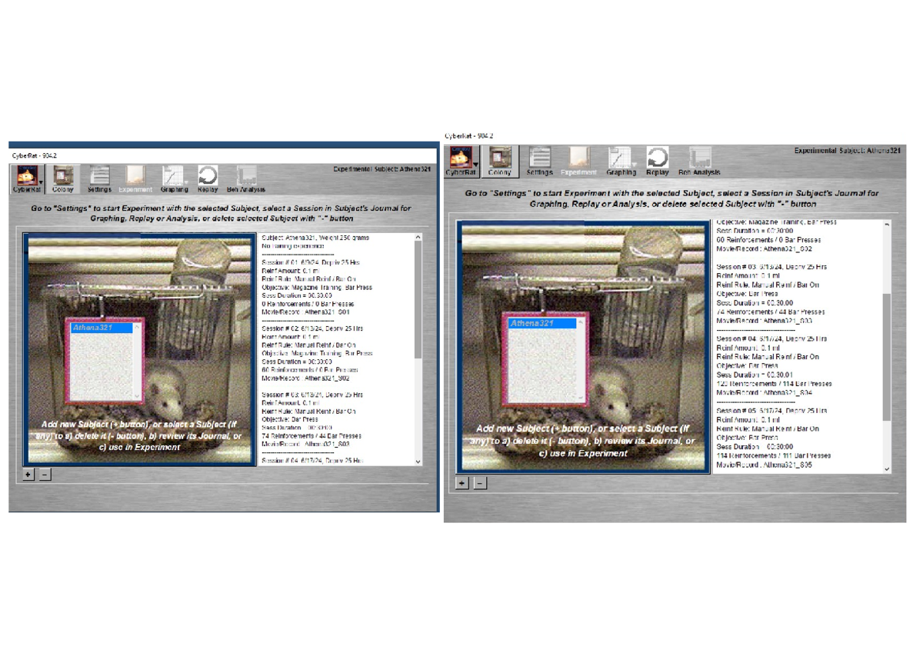Select Athena321 in the left window subject list

102,328
